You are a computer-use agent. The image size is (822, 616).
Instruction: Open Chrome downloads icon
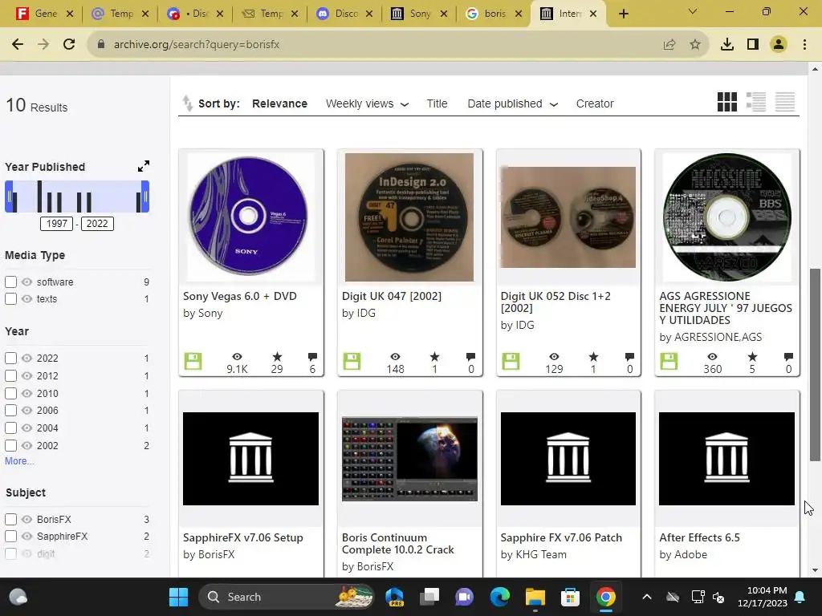(x=726, y=45)
